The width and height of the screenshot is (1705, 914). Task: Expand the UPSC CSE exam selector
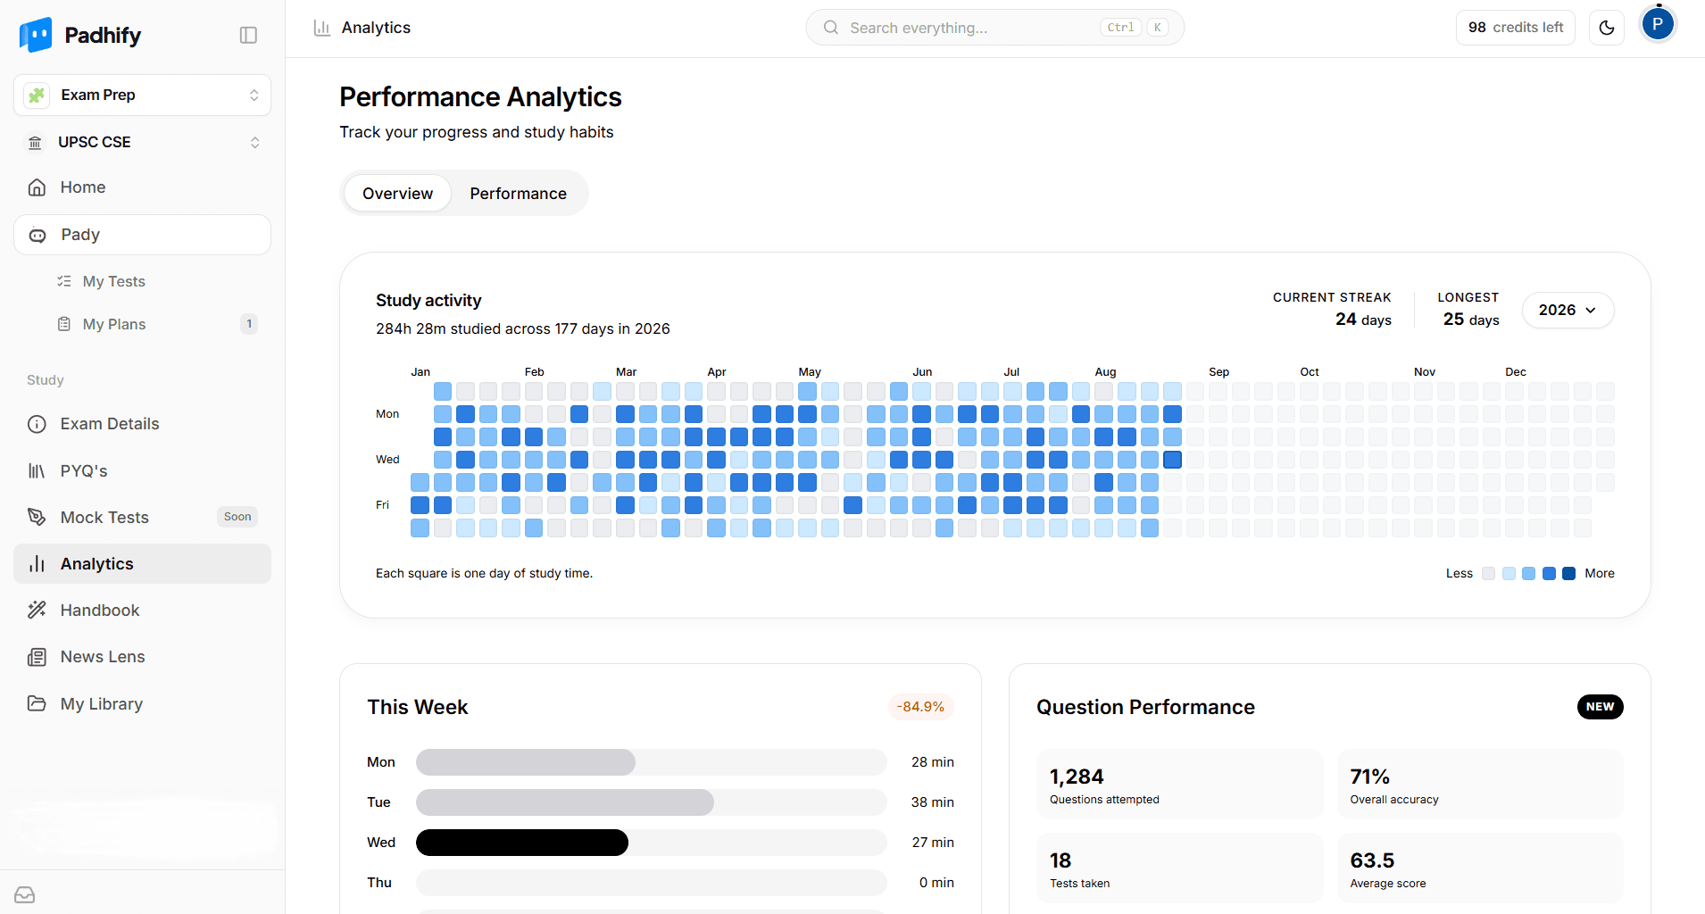pos(142,143)
